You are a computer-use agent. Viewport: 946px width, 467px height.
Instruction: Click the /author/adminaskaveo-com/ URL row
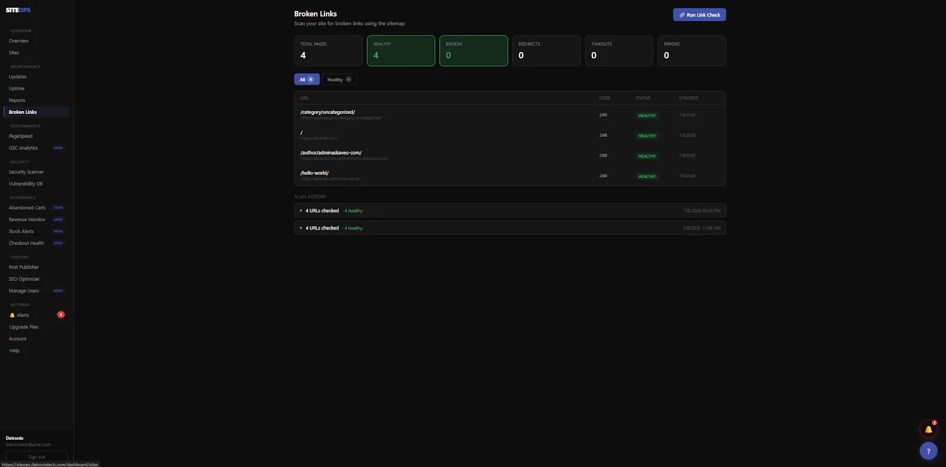[510, 155]
